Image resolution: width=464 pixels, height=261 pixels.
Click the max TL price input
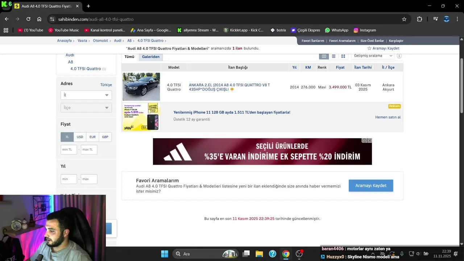tap(89, 149)
